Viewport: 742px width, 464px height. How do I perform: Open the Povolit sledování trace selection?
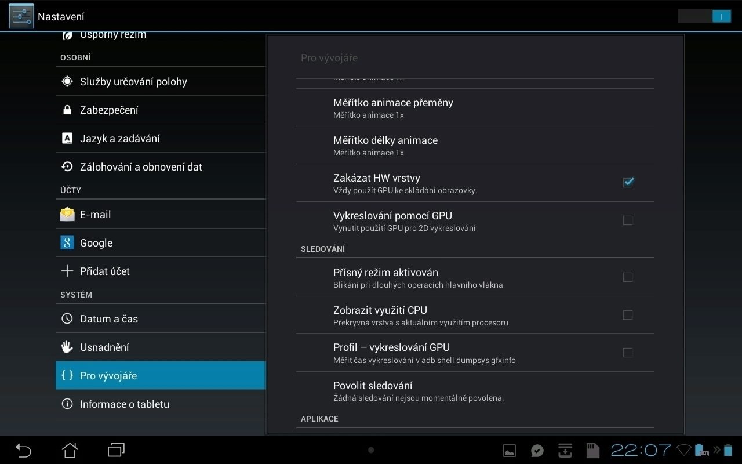click(475, 391)
